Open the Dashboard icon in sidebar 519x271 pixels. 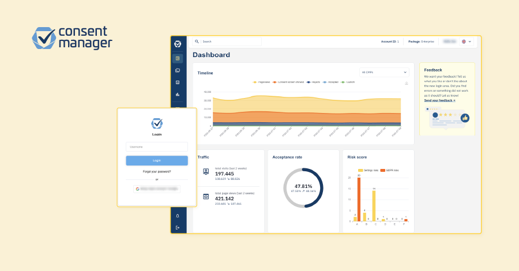(178, 59)
